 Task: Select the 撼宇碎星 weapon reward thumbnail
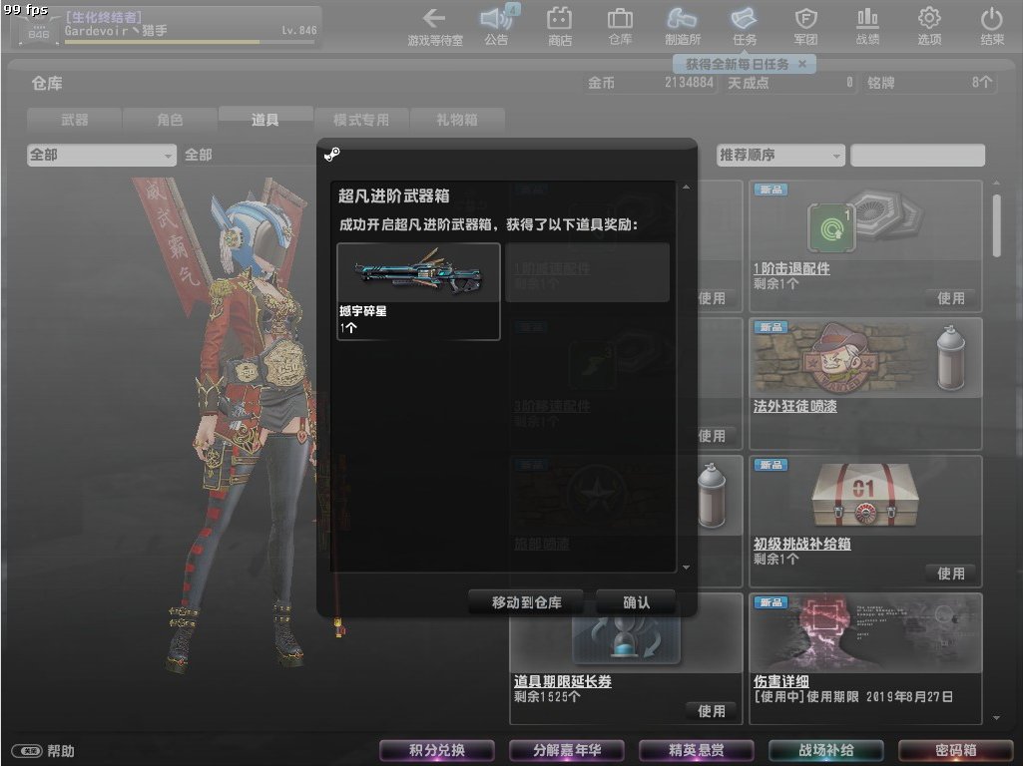click(418, 272)
